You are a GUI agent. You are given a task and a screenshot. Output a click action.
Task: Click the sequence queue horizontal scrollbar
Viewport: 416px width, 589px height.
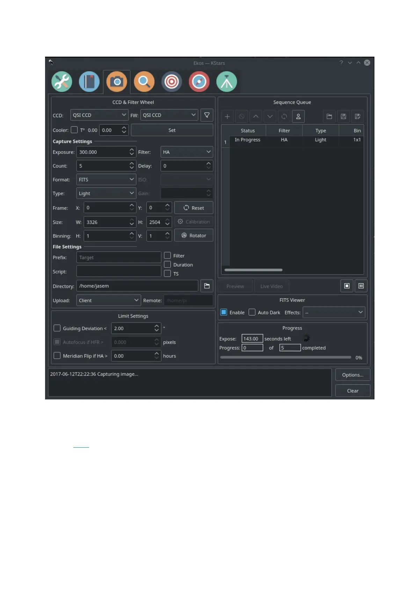pos(254,270)
